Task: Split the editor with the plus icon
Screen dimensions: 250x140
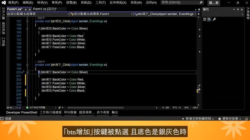Action: [198, 14]
